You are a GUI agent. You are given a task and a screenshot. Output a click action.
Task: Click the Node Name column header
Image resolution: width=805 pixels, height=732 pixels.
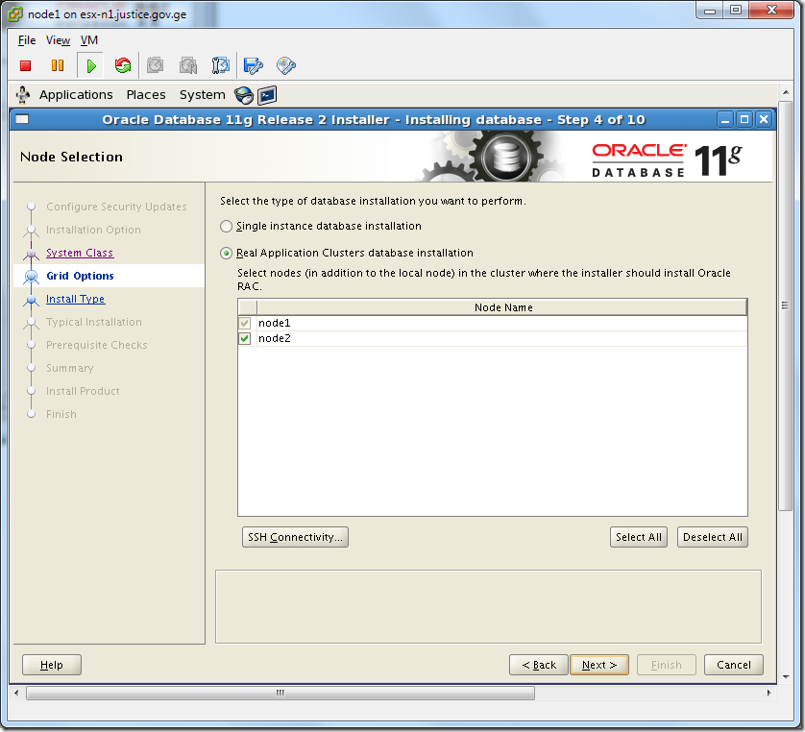[x=503, y=306]
